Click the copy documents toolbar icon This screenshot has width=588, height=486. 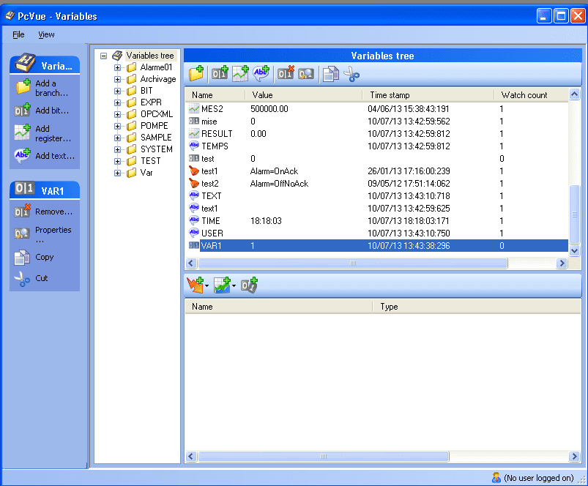(330, 73)
